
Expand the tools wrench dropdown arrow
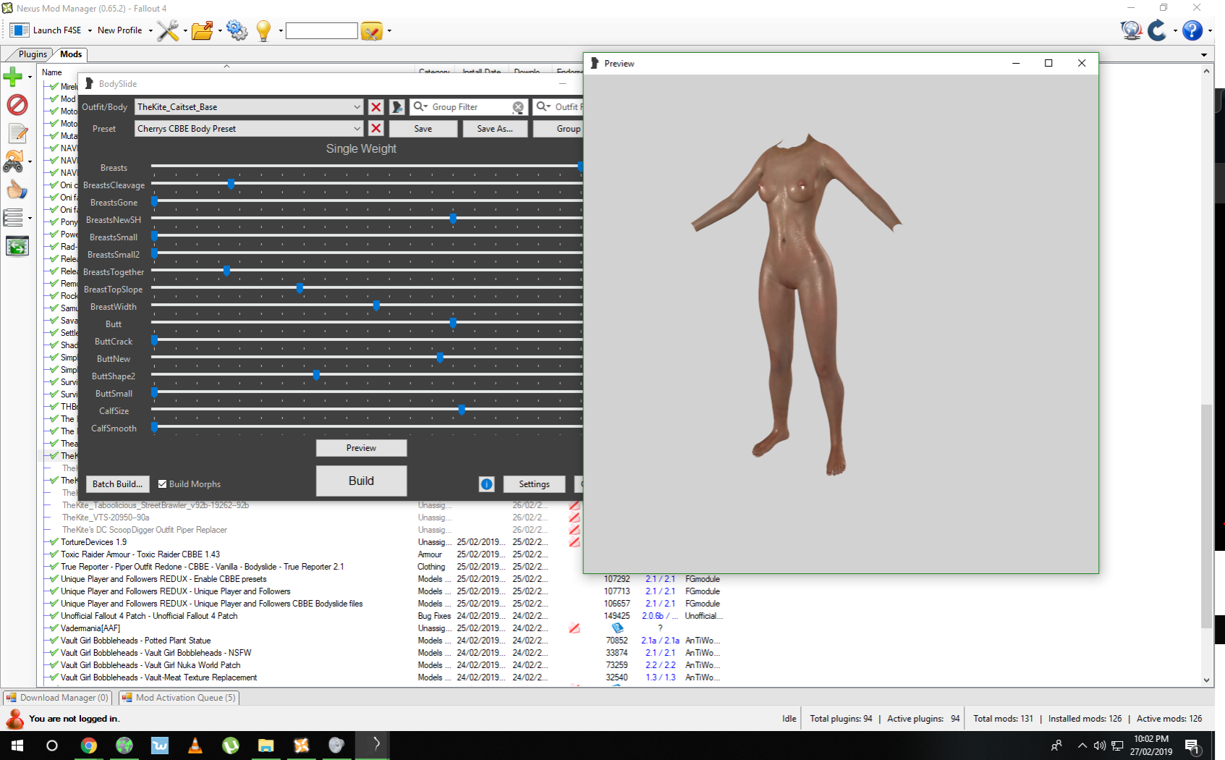(185, 30)
